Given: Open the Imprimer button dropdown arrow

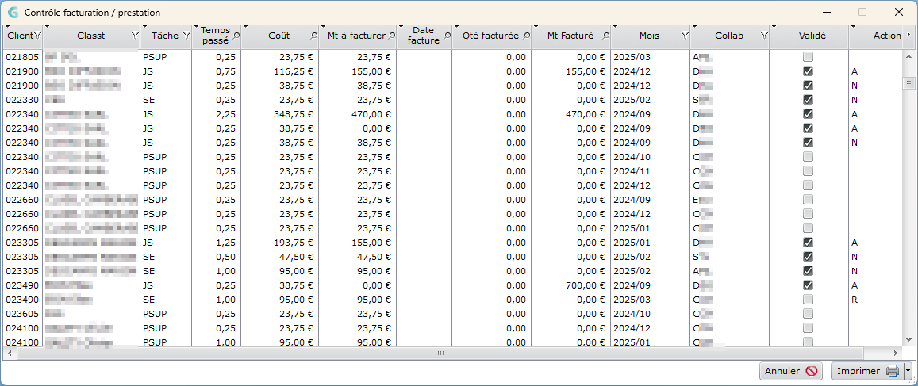Looking at the screenshot, I should 908,371.
